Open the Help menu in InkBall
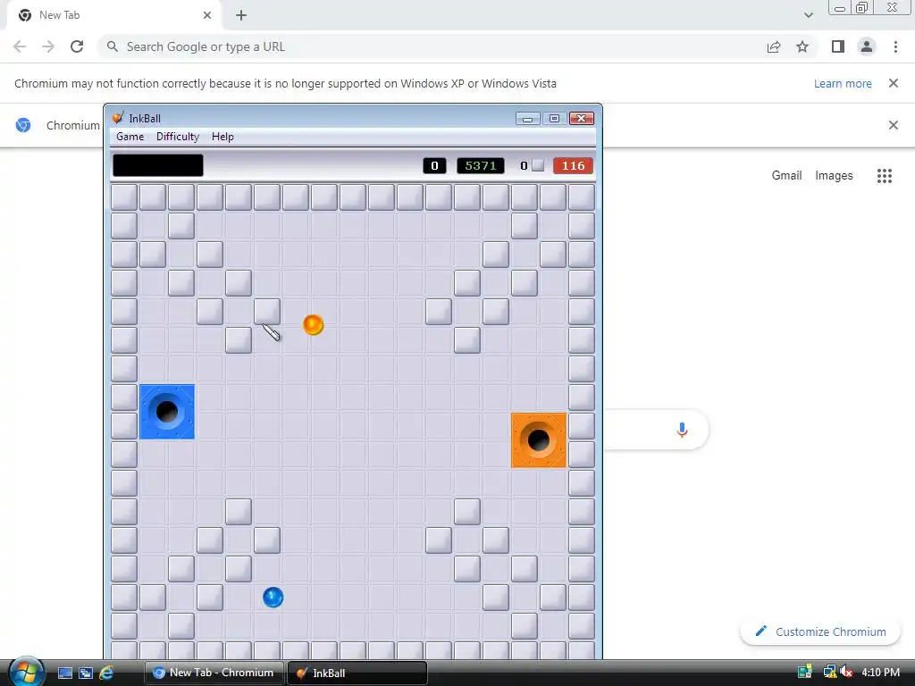Viewport: 915px width, 686px height. coord(222,137)
